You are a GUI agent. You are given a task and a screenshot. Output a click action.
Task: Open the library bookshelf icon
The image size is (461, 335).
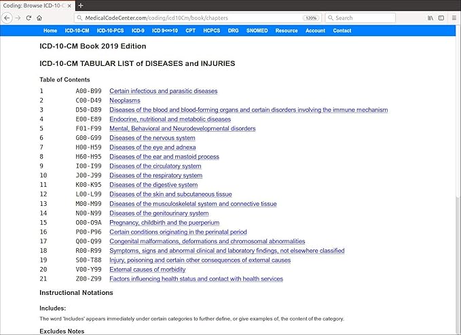(430, 18)
